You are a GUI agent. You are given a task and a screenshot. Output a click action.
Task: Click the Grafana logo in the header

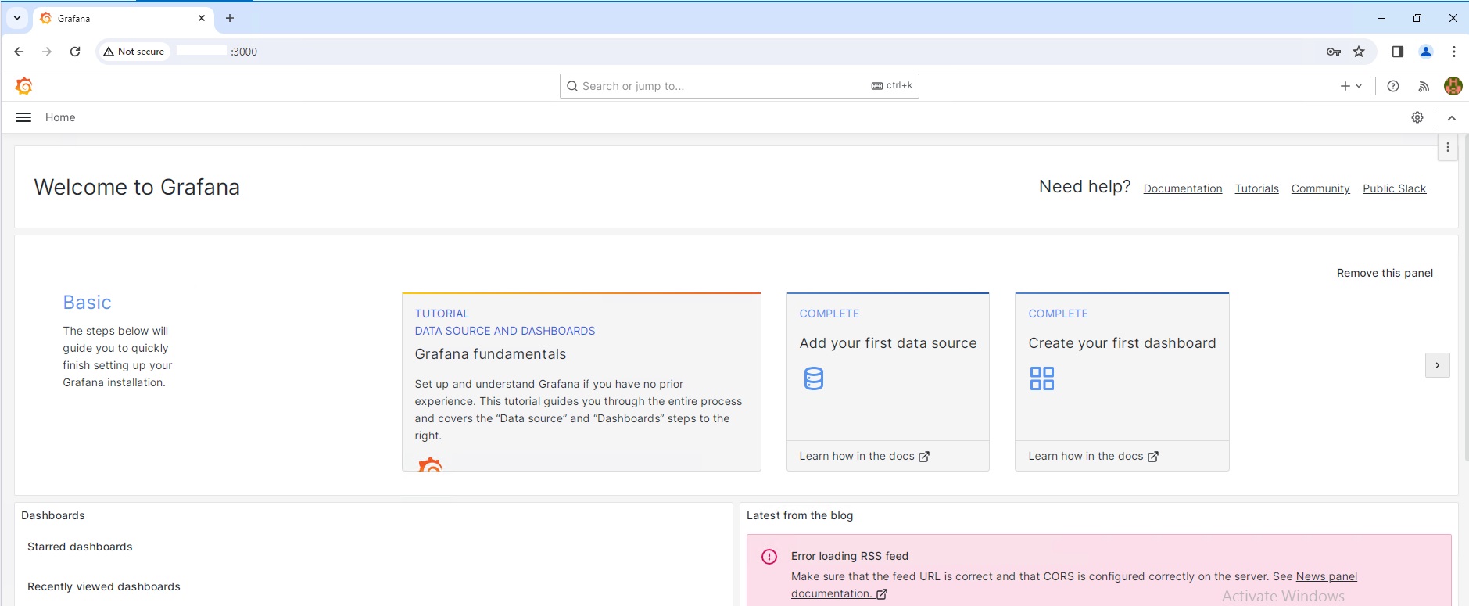24,86
